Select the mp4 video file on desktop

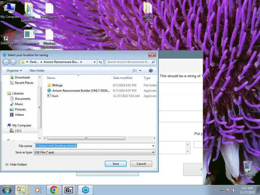[29, 37]
